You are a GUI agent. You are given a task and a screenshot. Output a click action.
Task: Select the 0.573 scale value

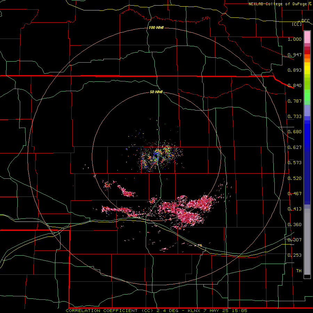tap(295, 163)
